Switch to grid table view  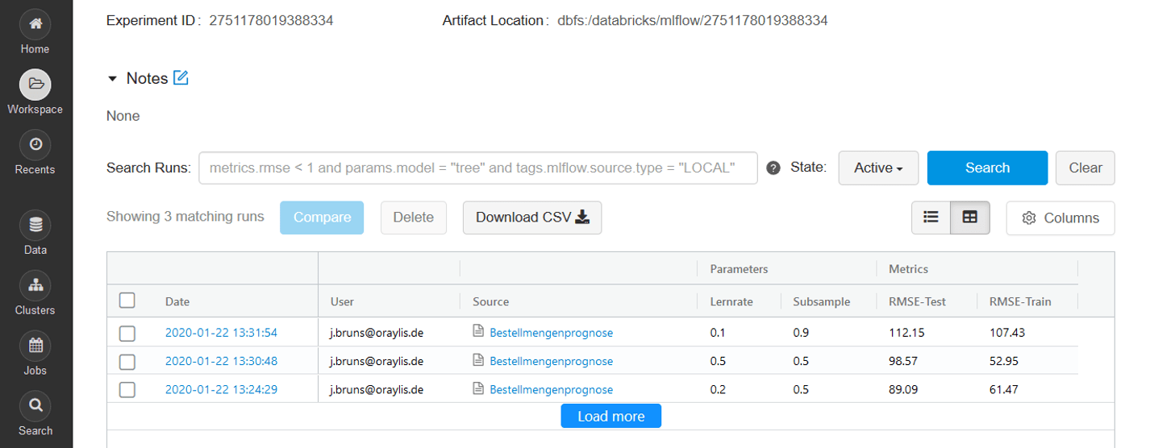tap(970, 218)
